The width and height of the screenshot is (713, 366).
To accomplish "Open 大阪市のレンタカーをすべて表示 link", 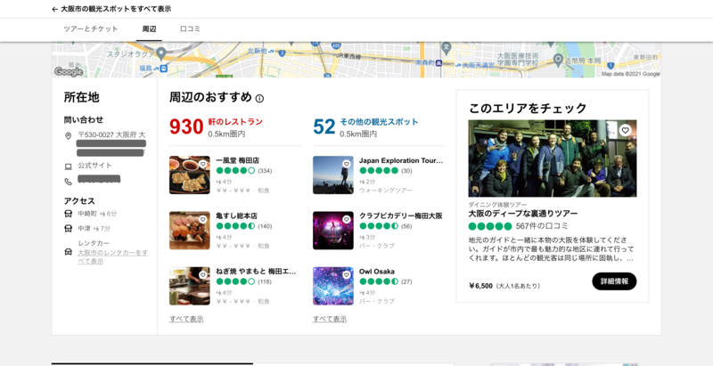I will [x=113, y=257].
